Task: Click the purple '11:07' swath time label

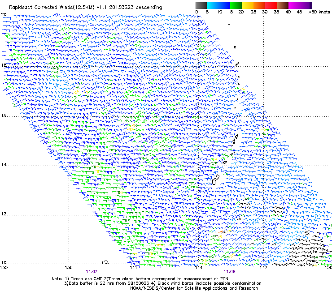Action: click(92, 272)
